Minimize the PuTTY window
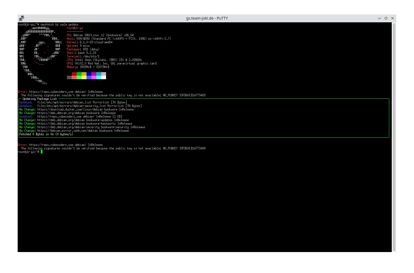The height and width of the screenshot is (273, 414). click(379, 18)
